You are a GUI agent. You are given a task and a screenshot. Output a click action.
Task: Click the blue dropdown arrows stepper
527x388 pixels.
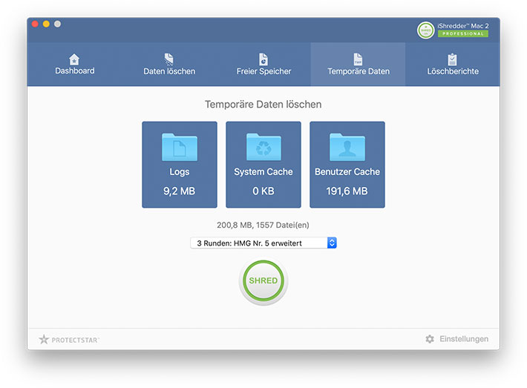(332, 243)
